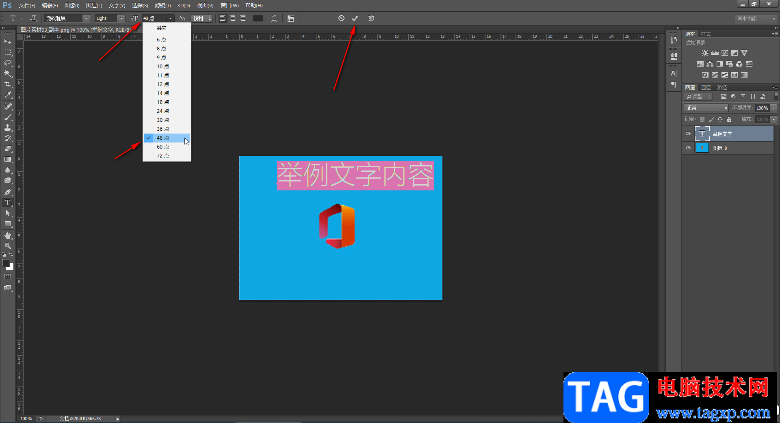The image size is (780, 423).
Task: Toggle lock all for layer
Action: pos(729,119)
